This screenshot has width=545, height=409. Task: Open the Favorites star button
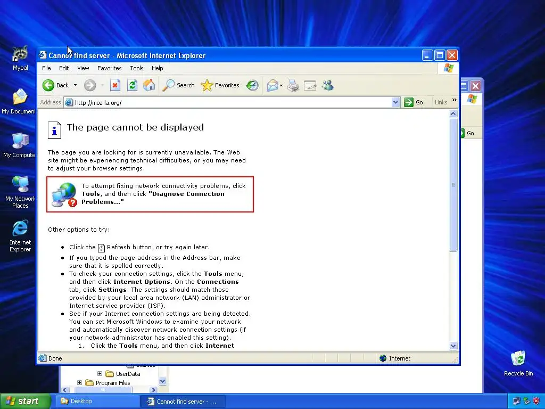(x=220, y=85)
